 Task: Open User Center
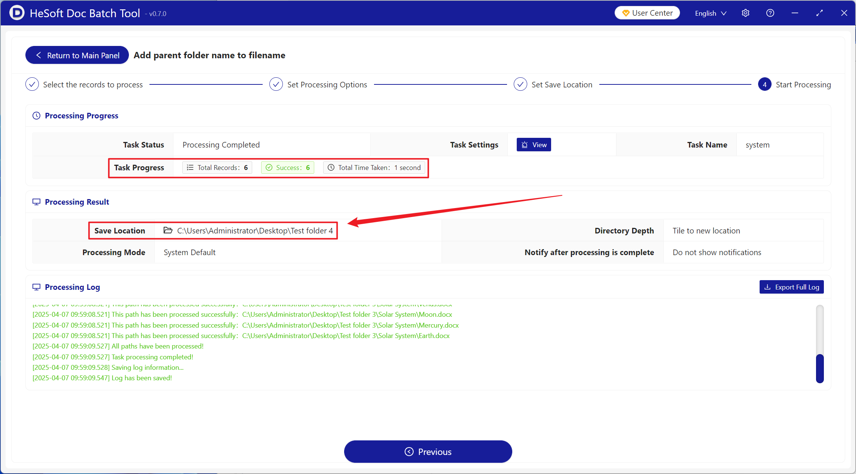coord(647,13)
